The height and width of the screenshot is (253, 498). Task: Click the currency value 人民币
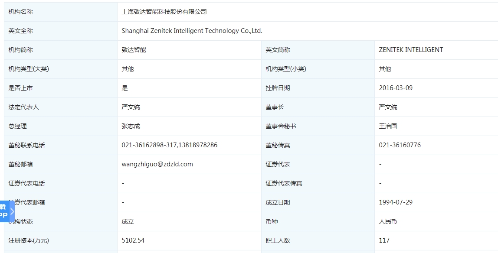tap(388, 221)
